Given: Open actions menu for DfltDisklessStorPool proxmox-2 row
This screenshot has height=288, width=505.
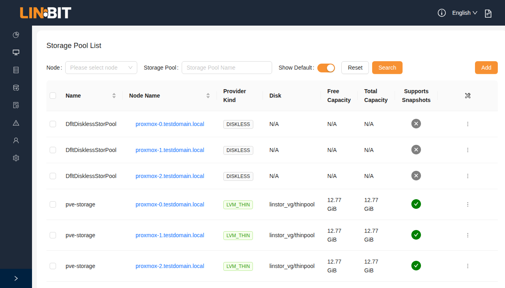Looking at the screenshot, I should 468,176.
